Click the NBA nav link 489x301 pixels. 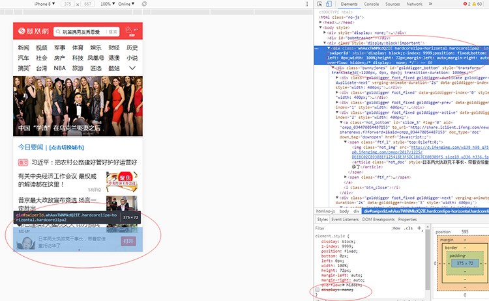pos(59,68)
